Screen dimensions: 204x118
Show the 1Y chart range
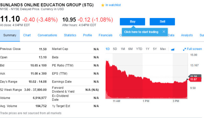click(147, 49)
